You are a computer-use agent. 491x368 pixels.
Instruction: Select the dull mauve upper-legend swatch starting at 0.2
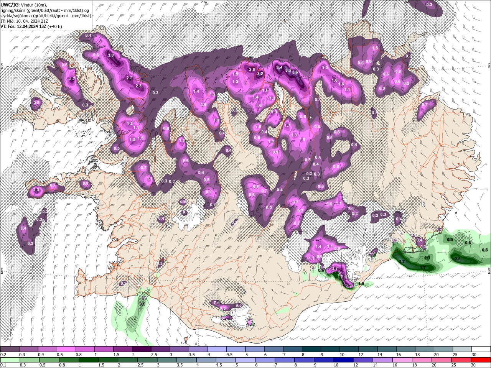pyautogui.click(x=10, y=349)
